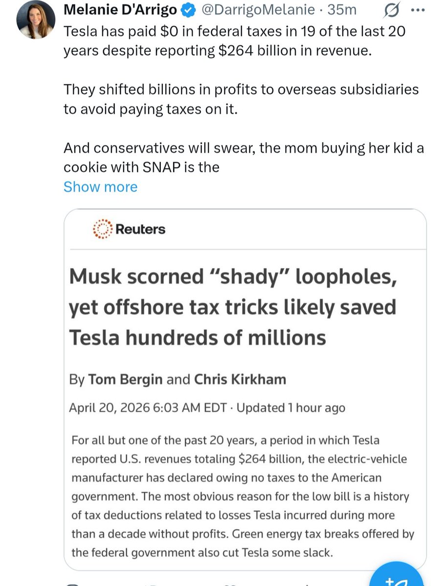This screenshot has height=586, width=443.
Task: Open the article excerpt about $264 billion revenues
Action: [243, 495]
